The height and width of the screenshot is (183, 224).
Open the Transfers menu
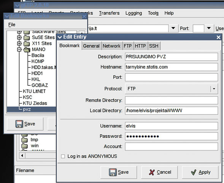click(x=109, y=13)
